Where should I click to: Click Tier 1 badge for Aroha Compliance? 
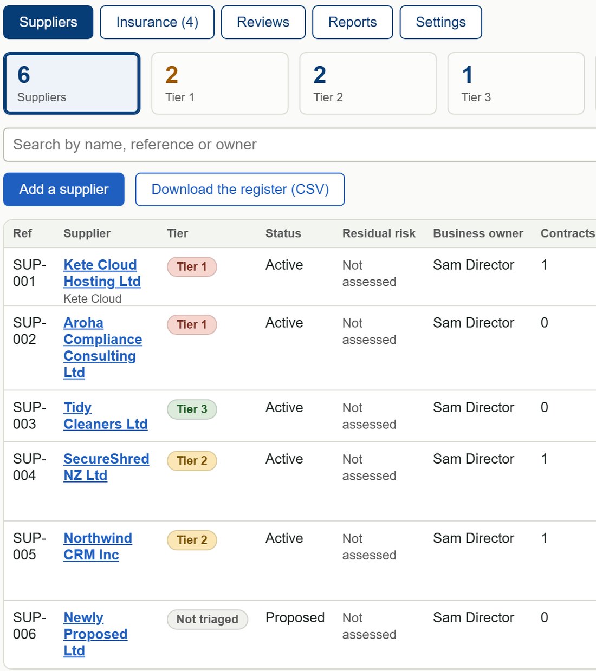coord(192,324)
